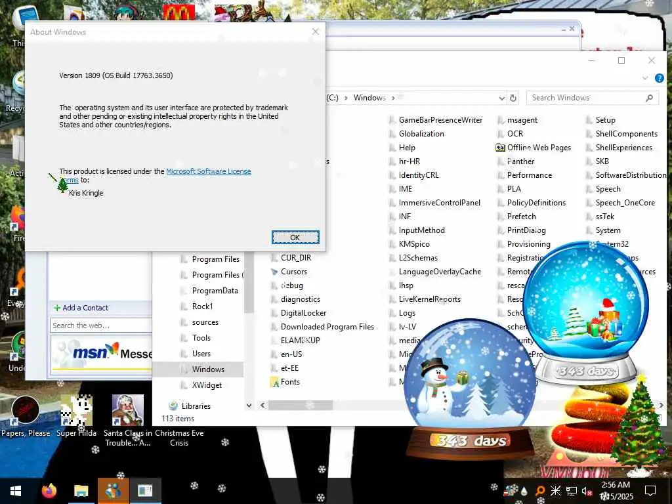Select Users in the navigation tree
Image resolution: width=672 pixels, height=504 pixels.
point(201,354)
